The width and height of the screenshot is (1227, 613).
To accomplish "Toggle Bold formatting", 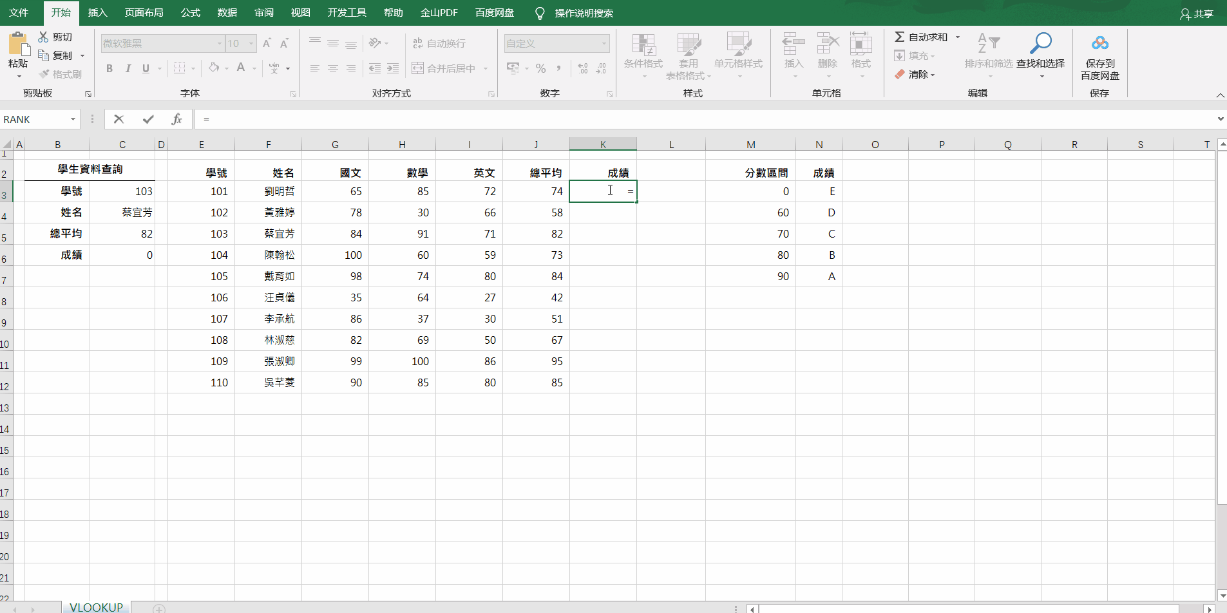I will point(109,68).
